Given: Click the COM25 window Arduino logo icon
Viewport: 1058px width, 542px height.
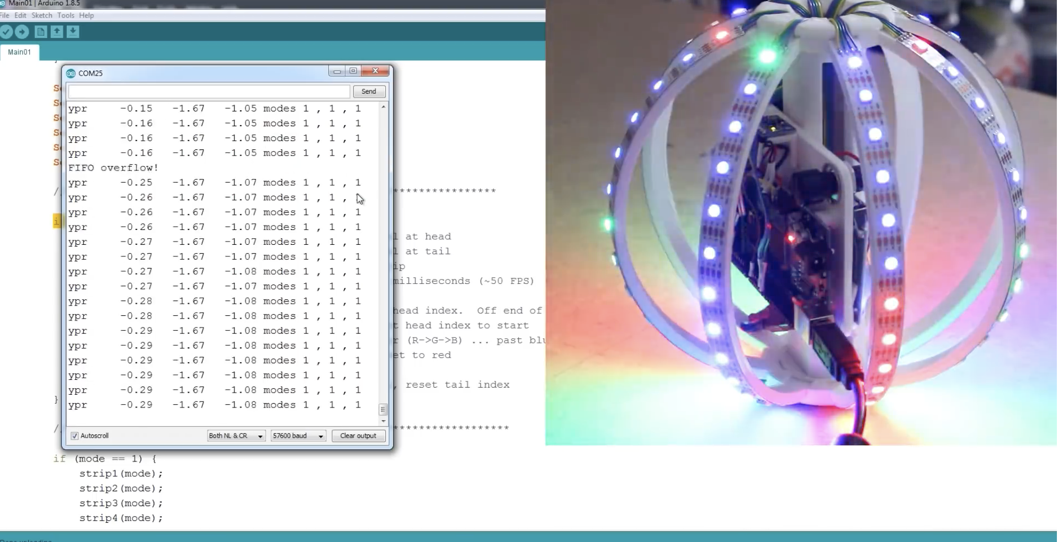Looking at the screenshot, I should click(x=71, y=73).
